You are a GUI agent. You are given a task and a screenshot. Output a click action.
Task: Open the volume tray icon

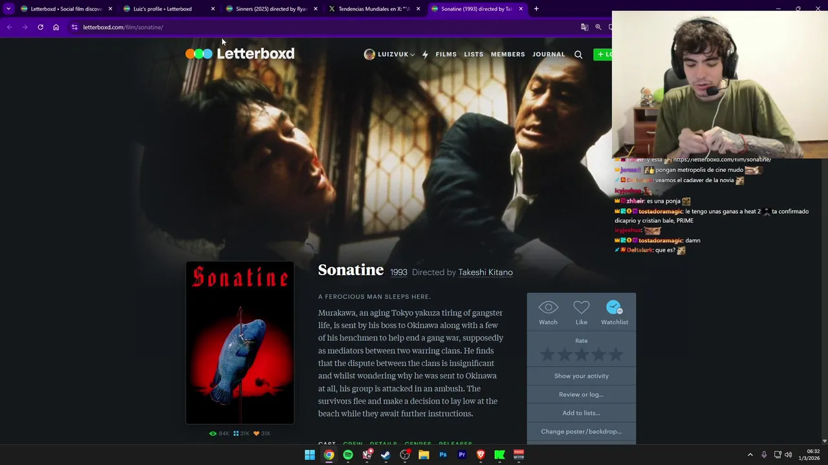[x=788, y=455]
